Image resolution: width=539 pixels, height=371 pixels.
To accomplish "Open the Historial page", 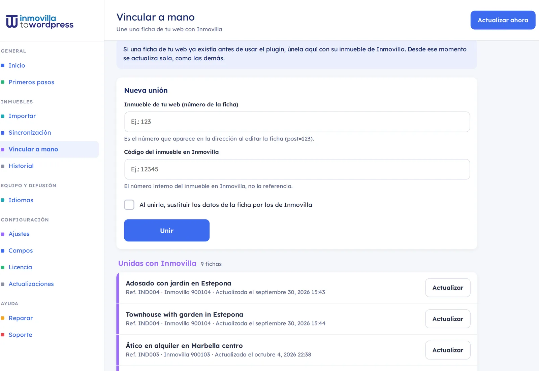I will pos(21,166).
